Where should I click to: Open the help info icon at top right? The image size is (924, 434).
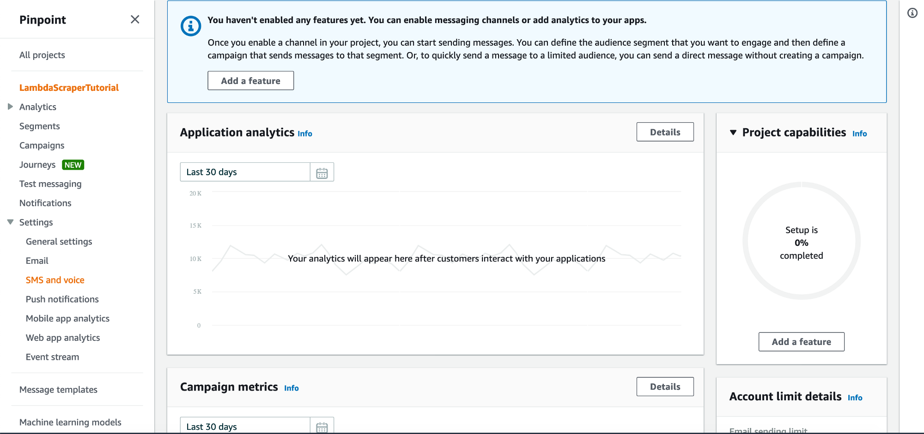point(912,13)
